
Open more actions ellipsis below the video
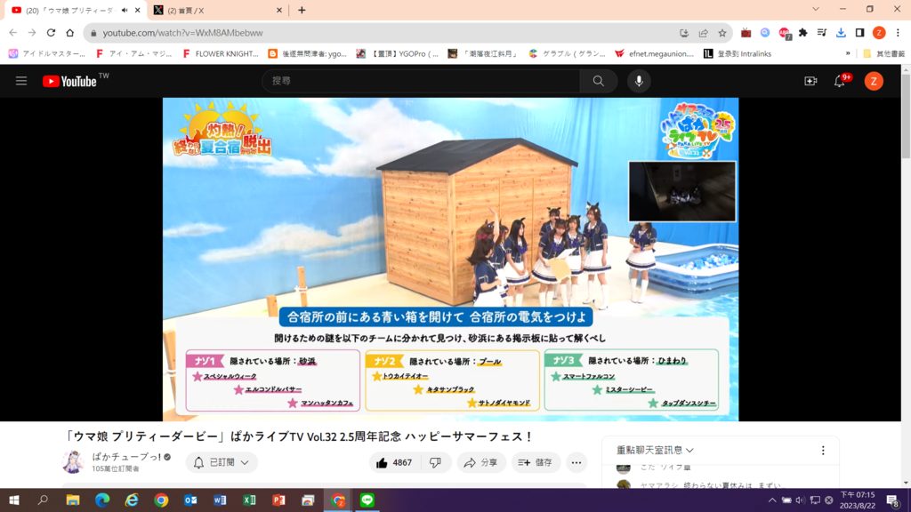(576, 462)
